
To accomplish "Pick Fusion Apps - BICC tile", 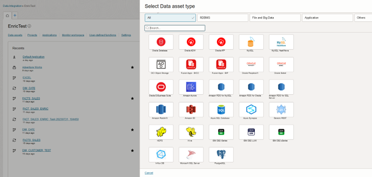I will pos(191,65).
